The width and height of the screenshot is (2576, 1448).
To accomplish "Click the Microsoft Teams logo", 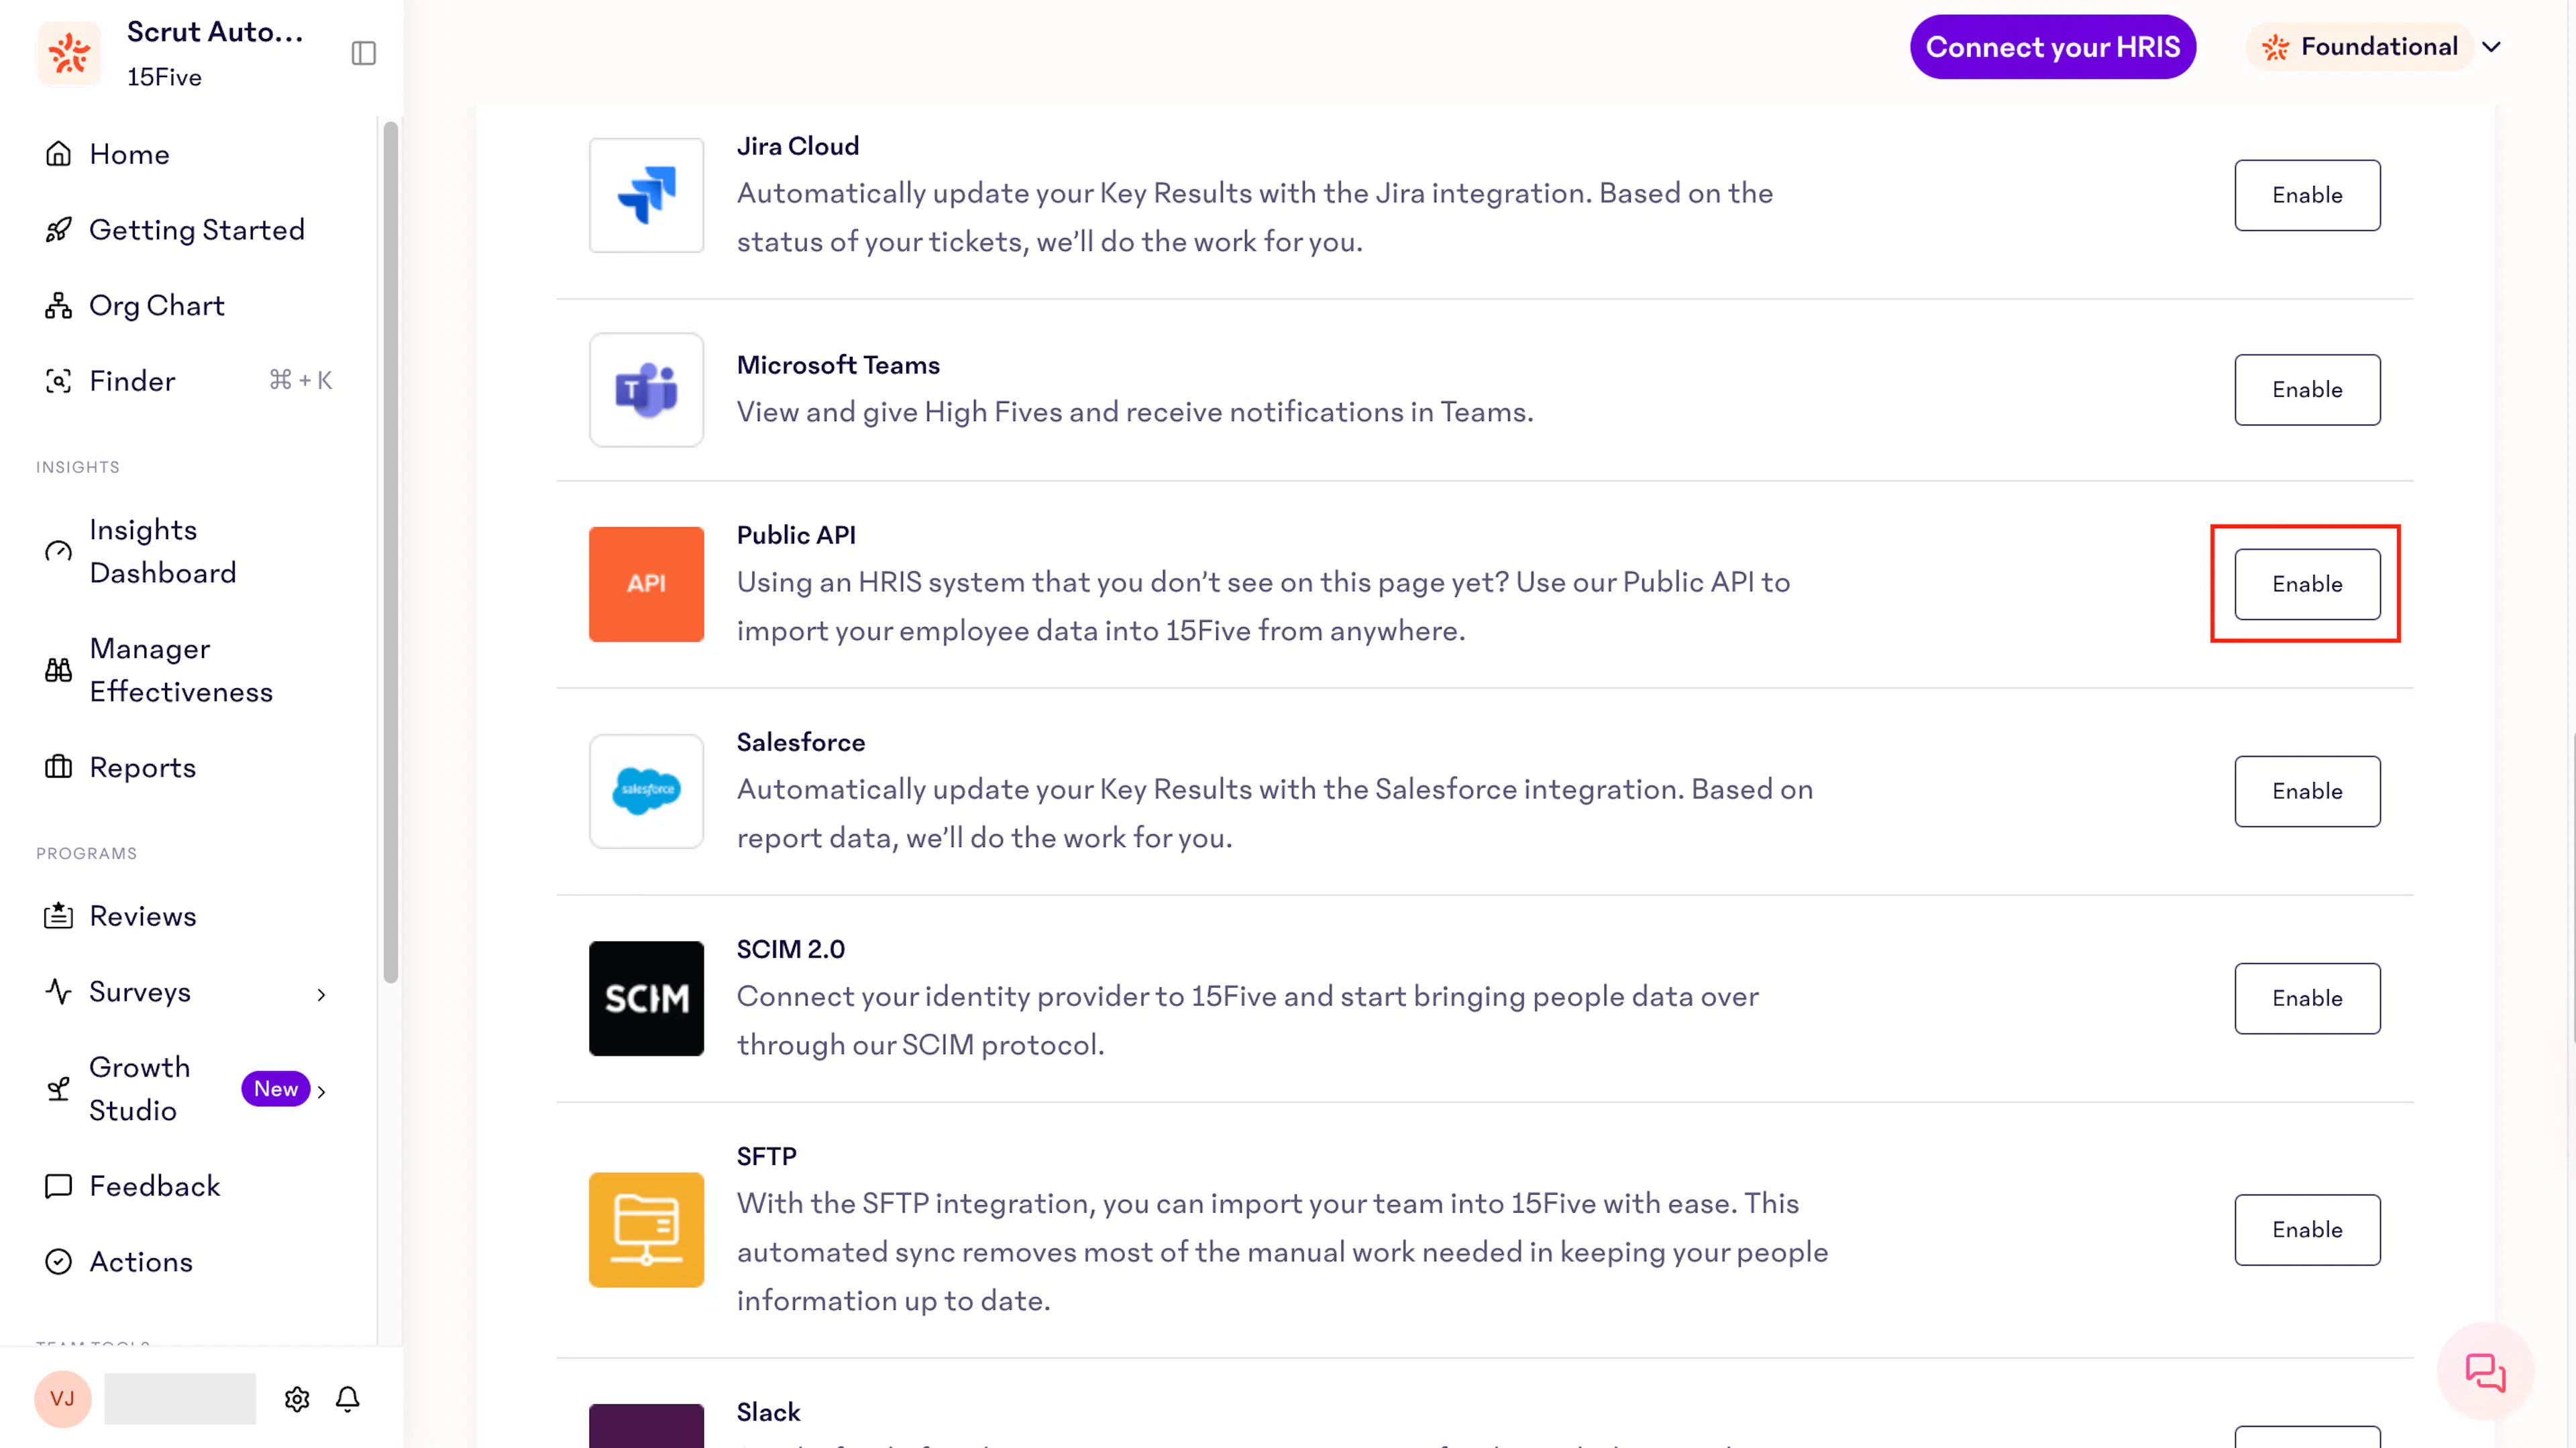I will click(646, 389).
